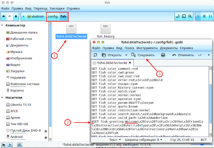
Task: Select the fish_history file
Action: 106,31
